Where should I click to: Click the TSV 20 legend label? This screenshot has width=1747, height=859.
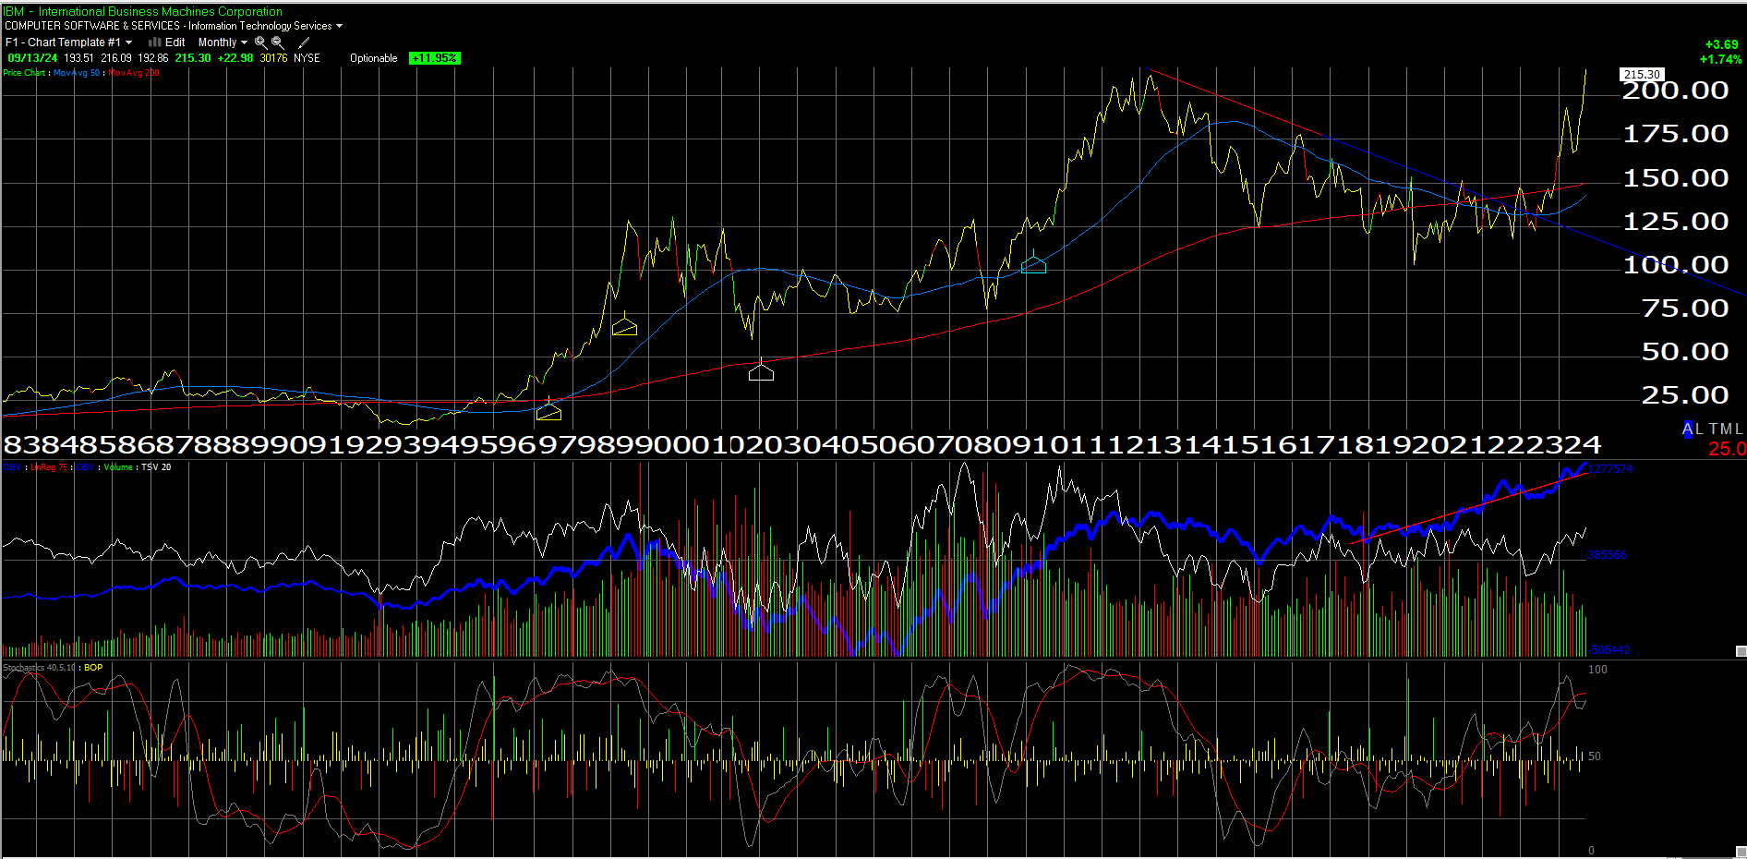click(156, 466)
